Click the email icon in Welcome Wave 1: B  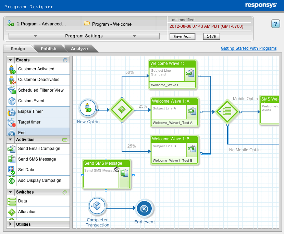tap(192, 149)
